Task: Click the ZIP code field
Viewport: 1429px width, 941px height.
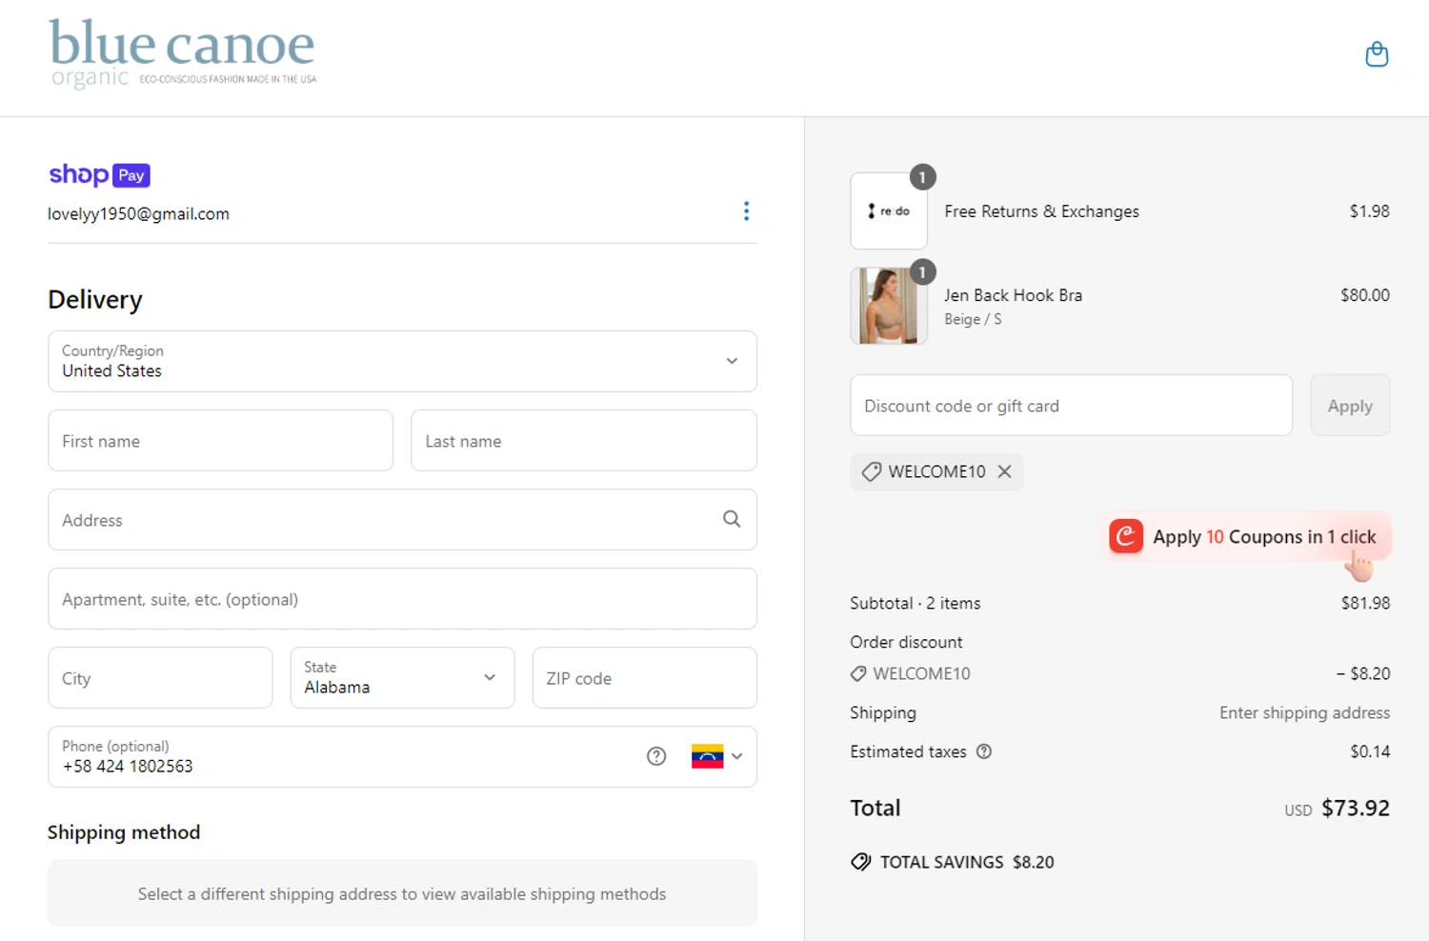Action: 645,678
